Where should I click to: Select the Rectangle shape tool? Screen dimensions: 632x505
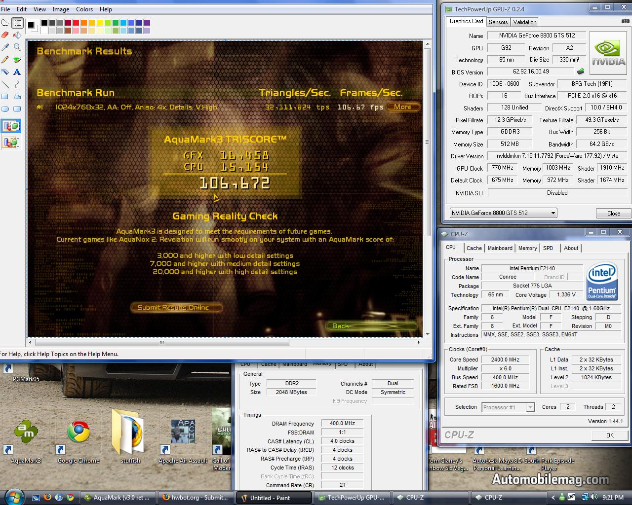tap(5, 97)
